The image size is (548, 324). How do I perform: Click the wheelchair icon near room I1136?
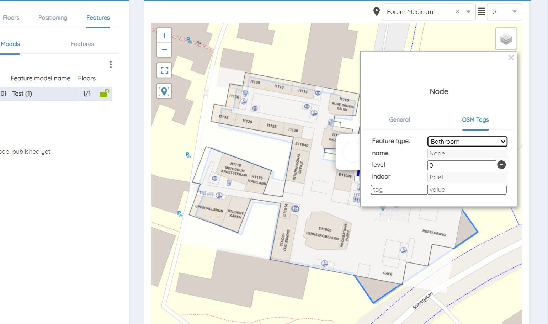[x=243, y=101]
